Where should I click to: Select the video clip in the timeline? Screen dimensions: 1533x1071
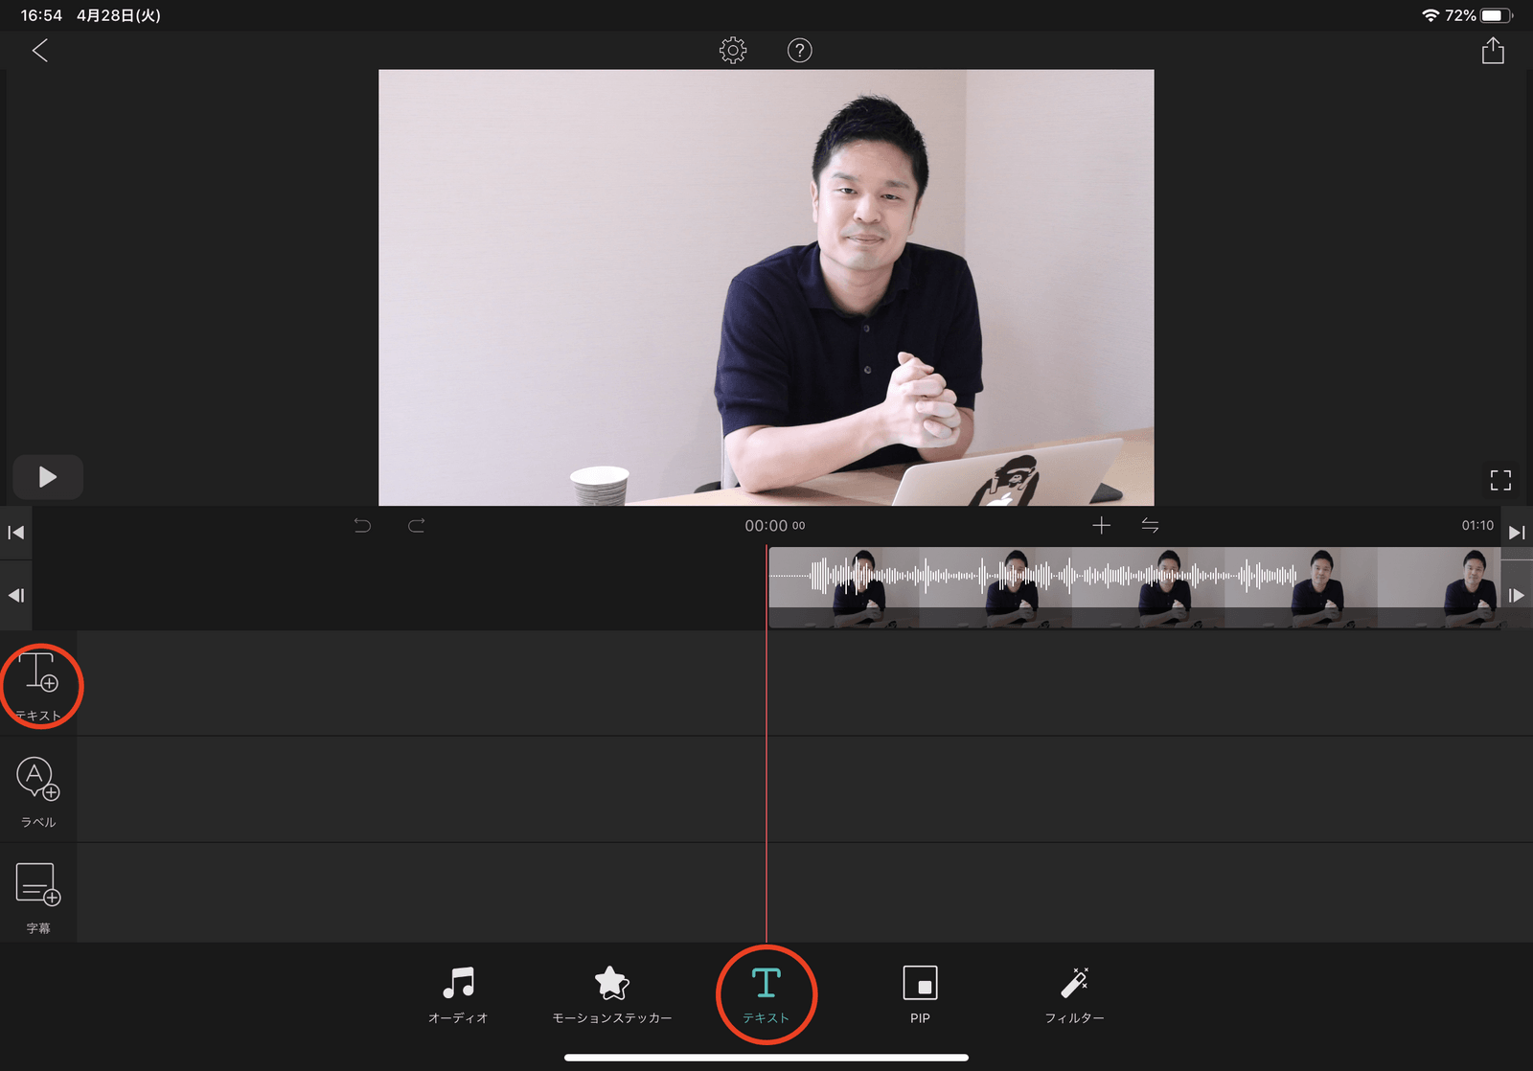coord(1134,588)
